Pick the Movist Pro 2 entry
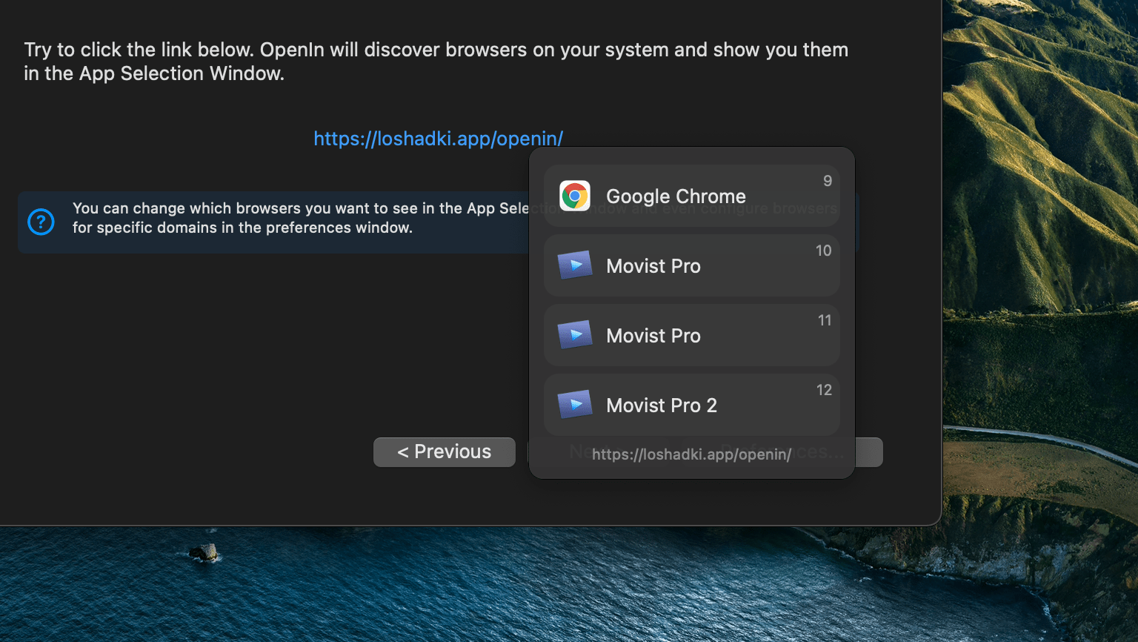Image resolution: width=1138 pixels, height=642 pixels. point(692,405)
